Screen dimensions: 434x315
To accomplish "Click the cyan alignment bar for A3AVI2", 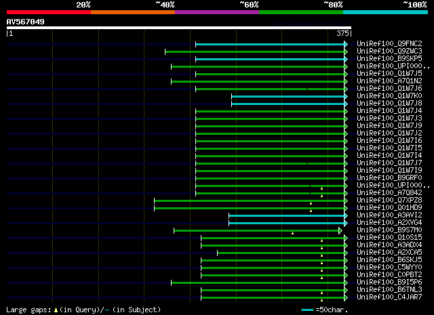I will [x=286, y=216].
